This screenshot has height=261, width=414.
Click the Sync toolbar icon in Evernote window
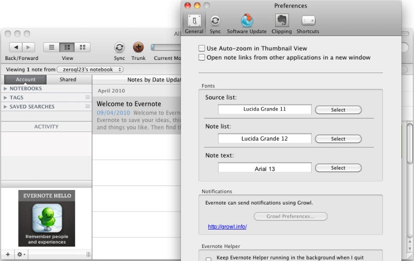(x=119, y=47)
